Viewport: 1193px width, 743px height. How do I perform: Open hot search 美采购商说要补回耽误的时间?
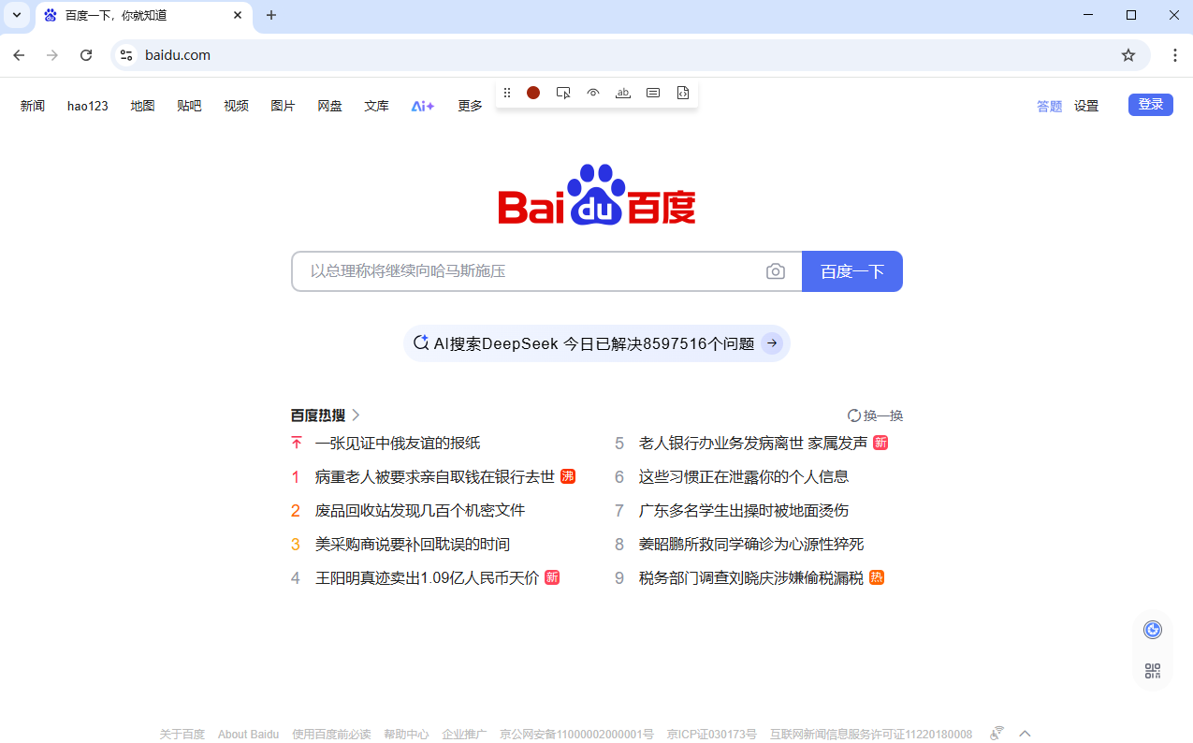pyautogui.click(x=413, y=544)
